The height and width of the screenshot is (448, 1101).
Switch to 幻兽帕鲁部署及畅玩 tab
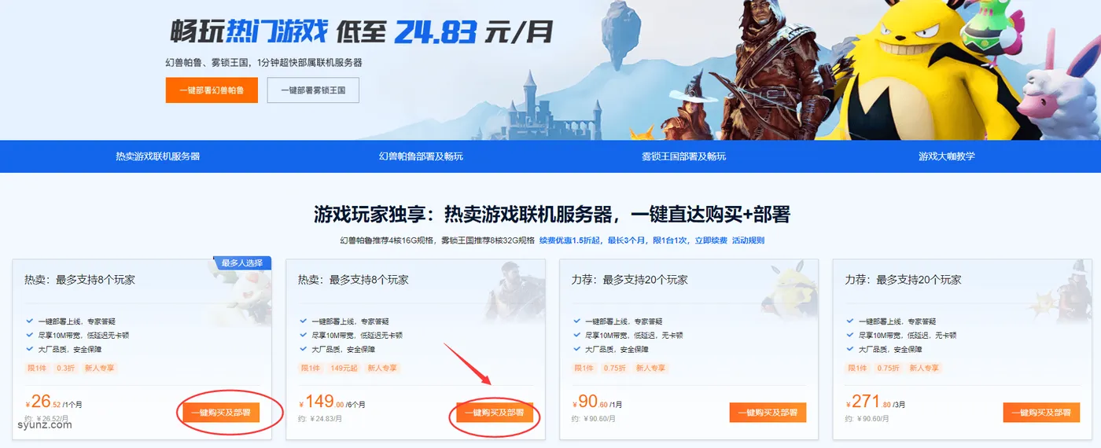pyautogui.click(x=421, y=156)
